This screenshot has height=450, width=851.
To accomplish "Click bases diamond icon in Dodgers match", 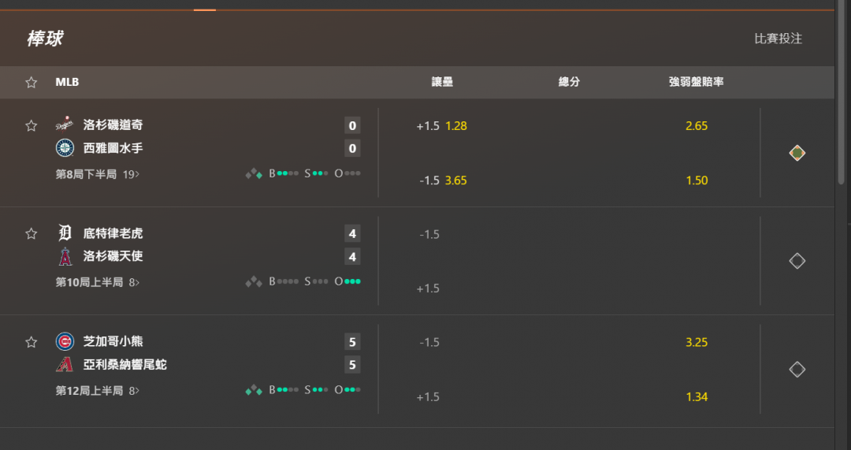I will coord(254,173).
